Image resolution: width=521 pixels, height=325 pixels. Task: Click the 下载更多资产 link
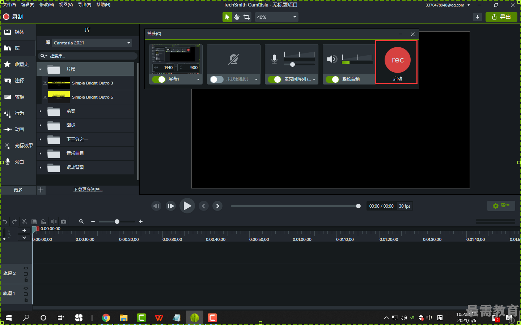click(88, 190)
